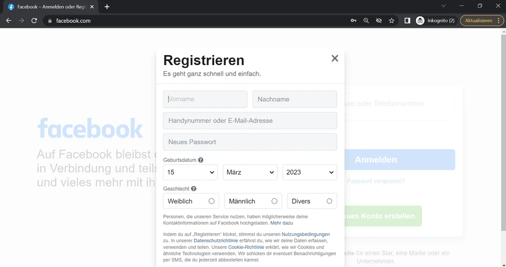Click the scrollbar down arrow

click(503, 265)
